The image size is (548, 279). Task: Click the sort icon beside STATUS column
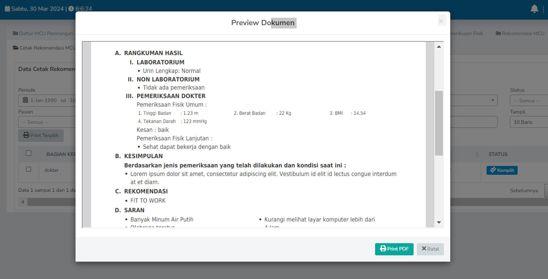(x=477, y=154)
